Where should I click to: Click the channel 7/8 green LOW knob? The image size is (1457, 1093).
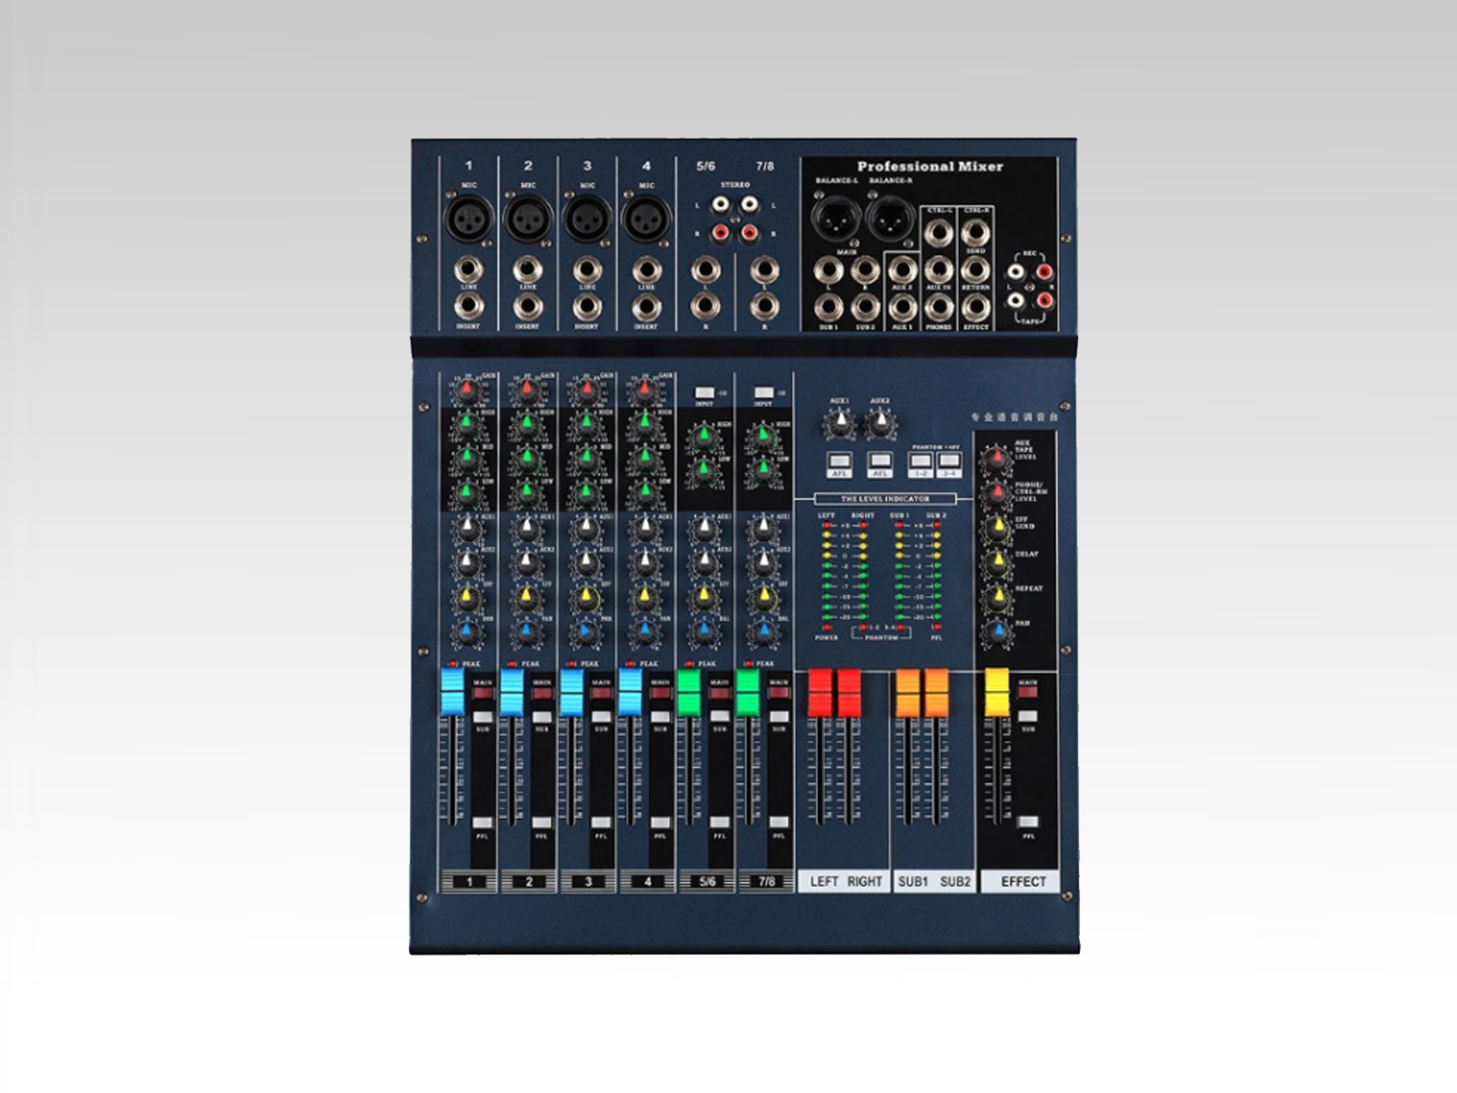point(762,471)
